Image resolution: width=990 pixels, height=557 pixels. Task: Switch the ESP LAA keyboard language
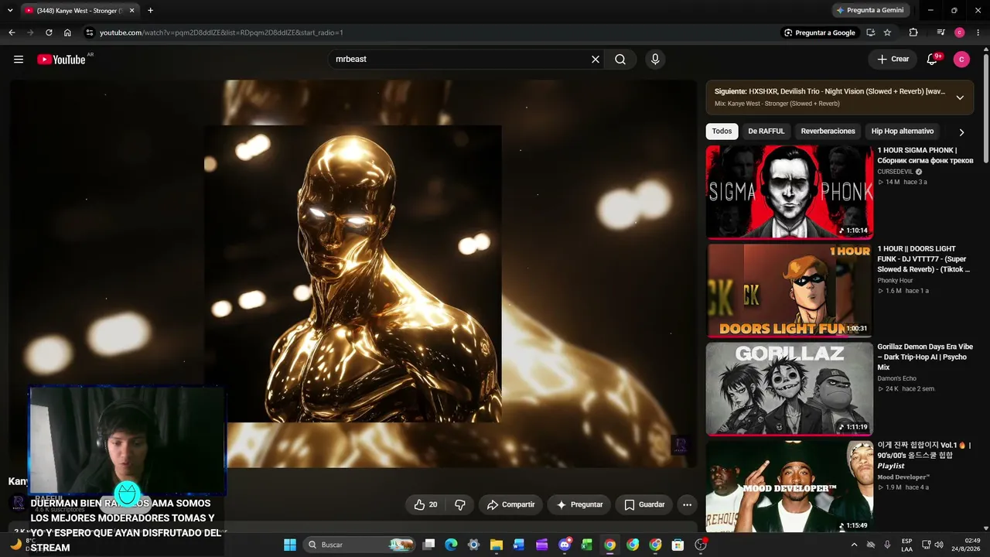(907, 545)
